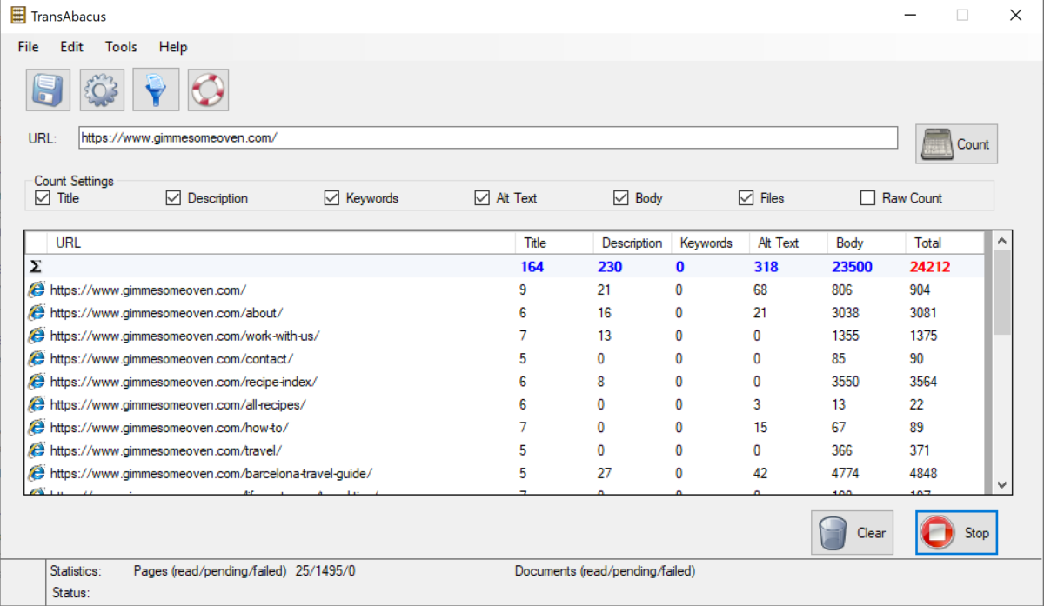Open help via the lifebuoy toolbar icon

(208, 90)
